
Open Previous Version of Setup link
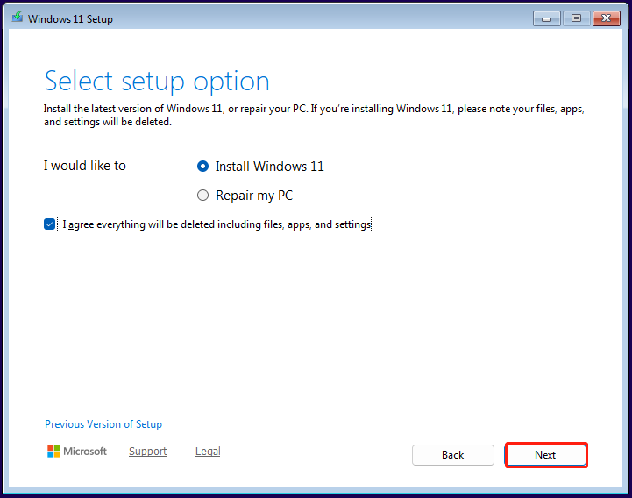pos(103,424)
